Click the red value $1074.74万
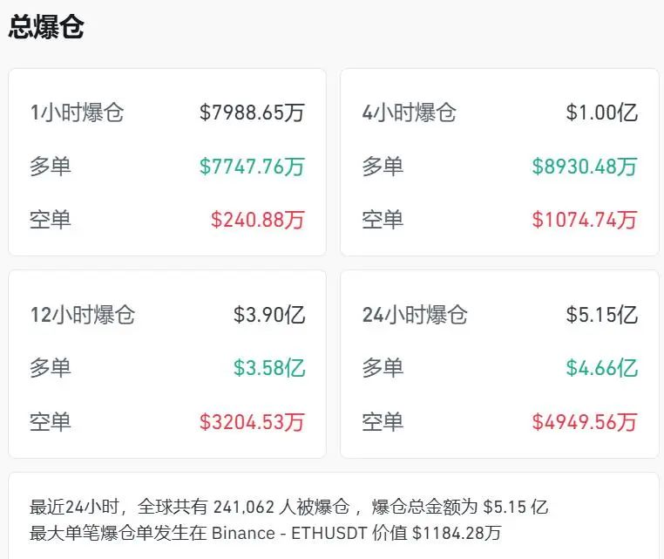The height and width of the screenshot is (559, 664). [x=585, y=219]
